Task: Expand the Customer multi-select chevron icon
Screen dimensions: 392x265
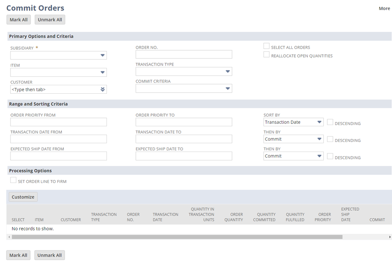Action: click(103, 89)
